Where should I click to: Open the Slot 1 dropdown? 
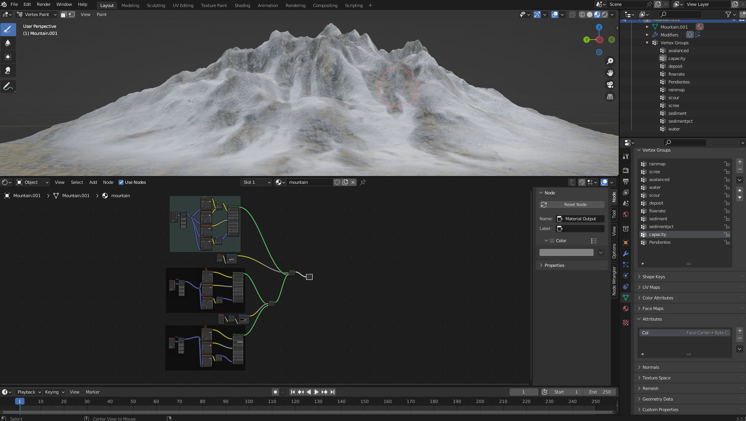pyautogui.click(x=256, y=182)
